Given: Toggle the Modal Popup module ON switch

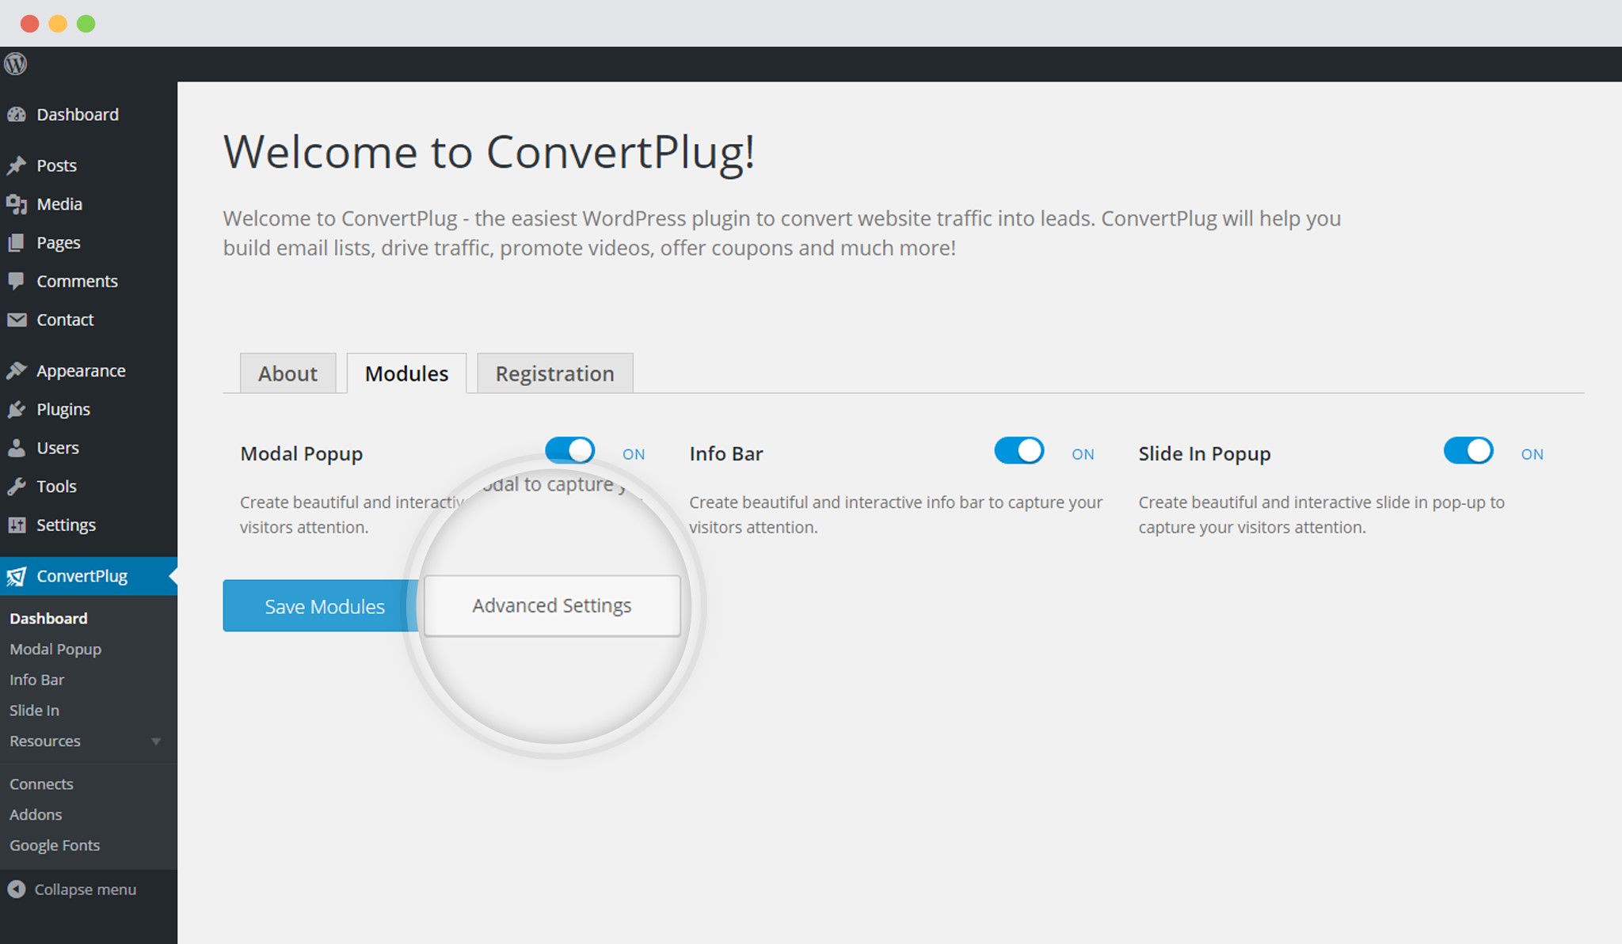Looking at the screenshot, I should click(x=569, y=452).
